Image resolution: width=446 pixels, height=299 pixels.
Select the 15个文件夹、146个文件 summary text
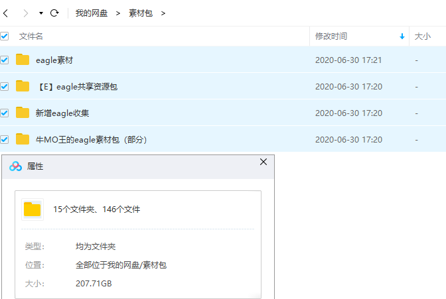[97, 209]
